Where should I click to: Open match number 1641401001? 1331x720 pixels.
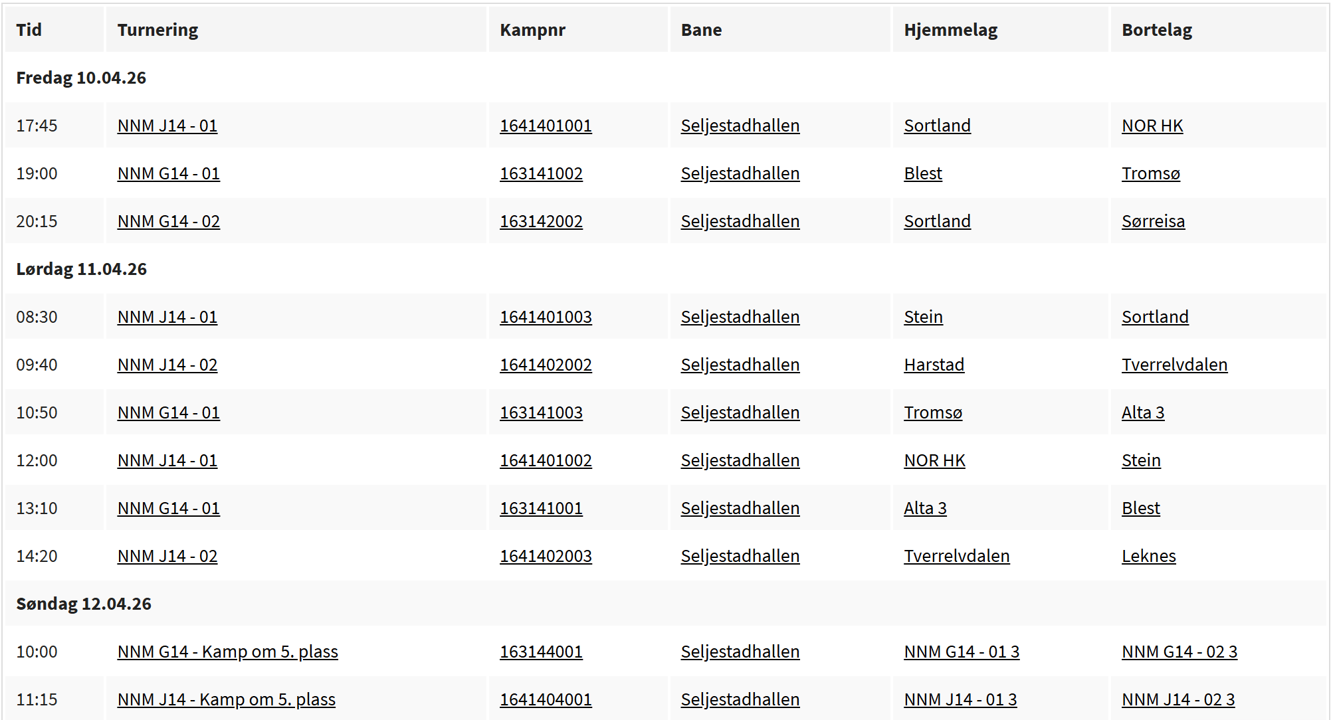[x=545, y=126]
